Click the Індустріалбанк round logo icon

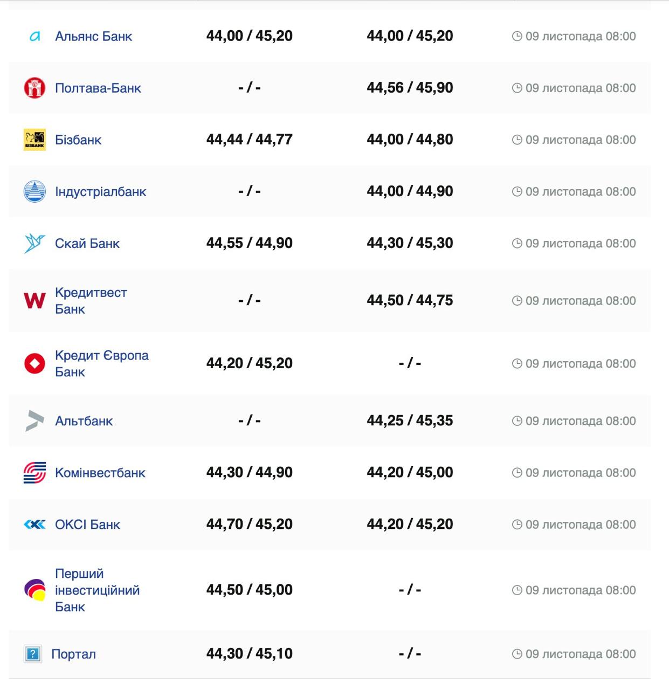coord(35,191)
